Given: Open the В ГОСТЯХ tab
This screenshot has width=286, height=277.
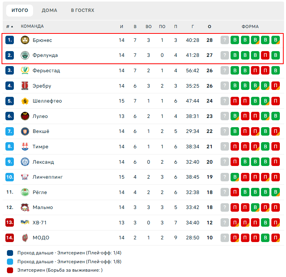Looking at the screenshot, I should 82,10.
